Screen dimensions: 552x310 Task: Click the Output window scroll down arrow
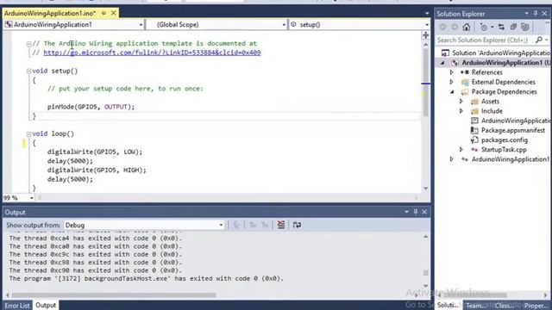point(425,287)
